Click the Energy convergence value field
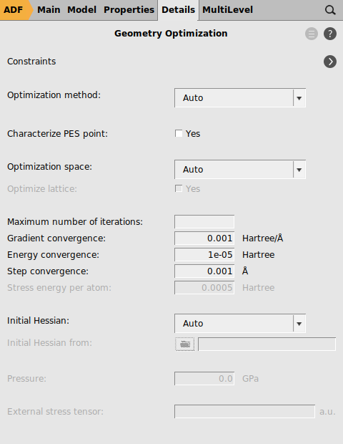 pyautogui.click(x=204, y=254)
